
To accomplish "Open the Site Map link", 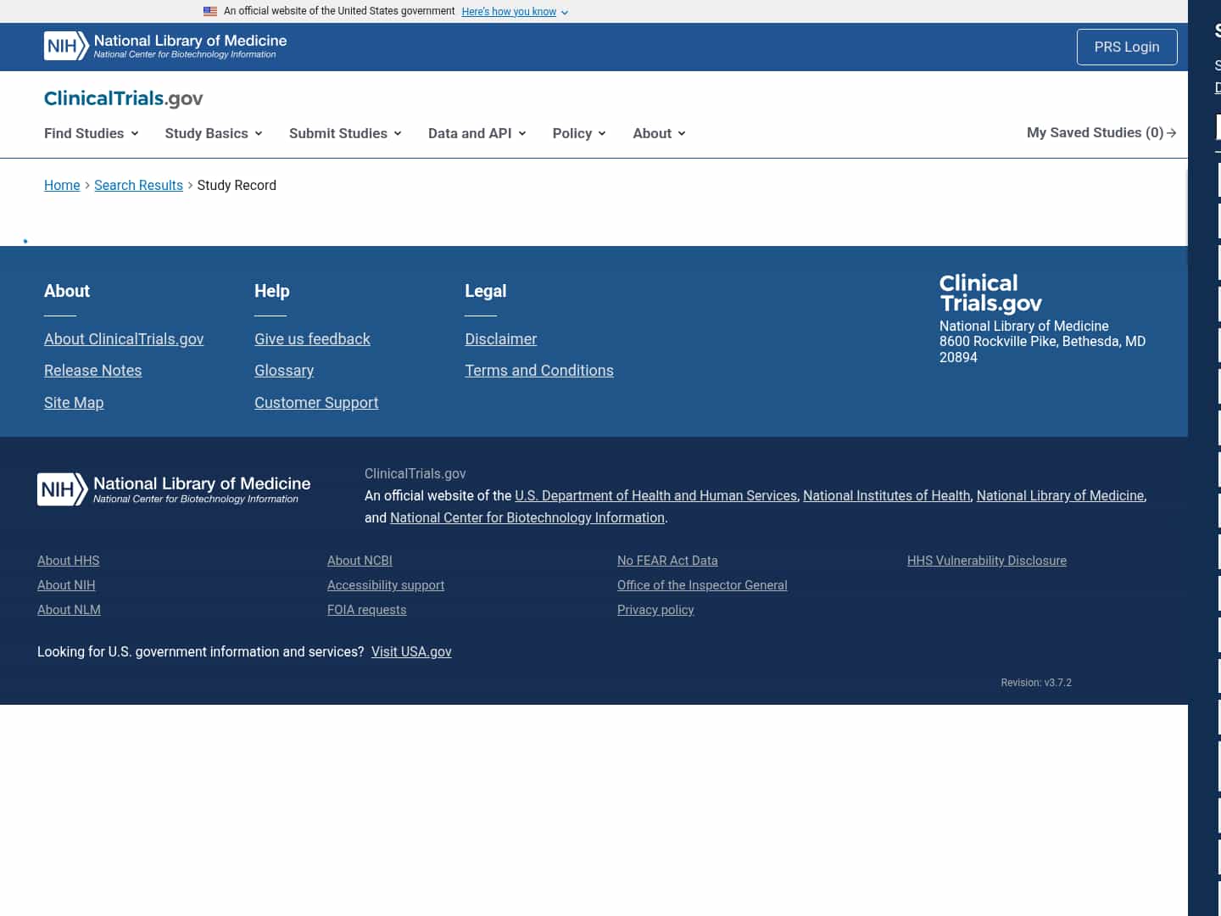I will point(74,403).
